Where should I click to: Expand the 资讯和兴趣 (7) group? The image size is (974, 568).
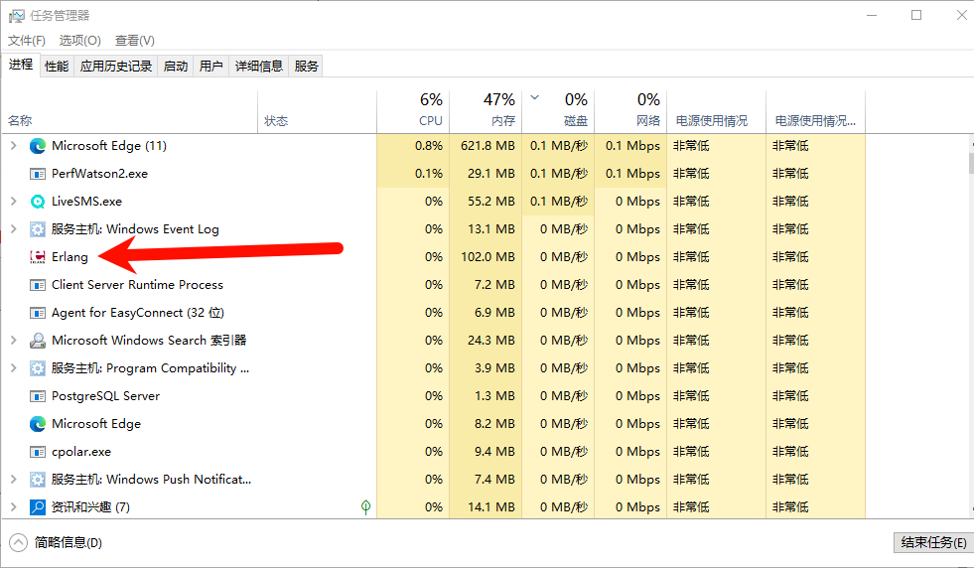[x=13, y=507]
